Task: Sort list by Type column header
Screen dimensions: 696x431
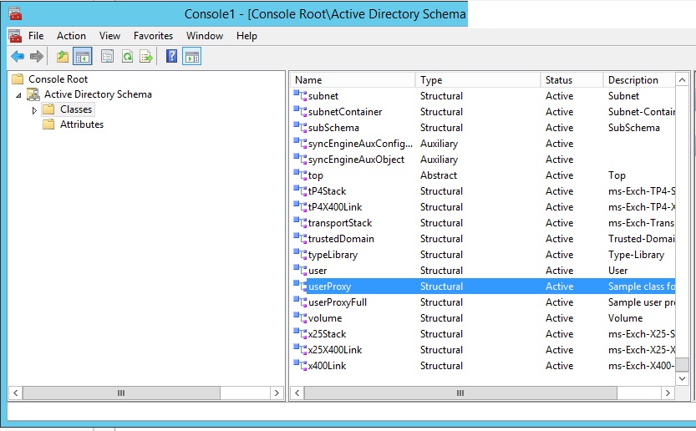Action: (478, 80)
